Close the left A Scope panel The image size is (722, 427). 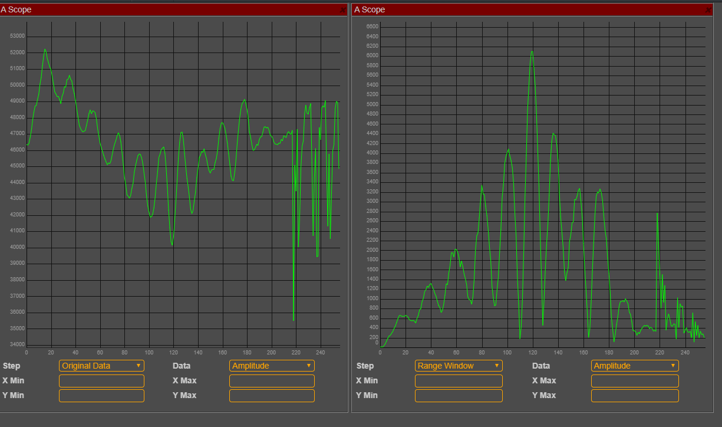point(344,9)
